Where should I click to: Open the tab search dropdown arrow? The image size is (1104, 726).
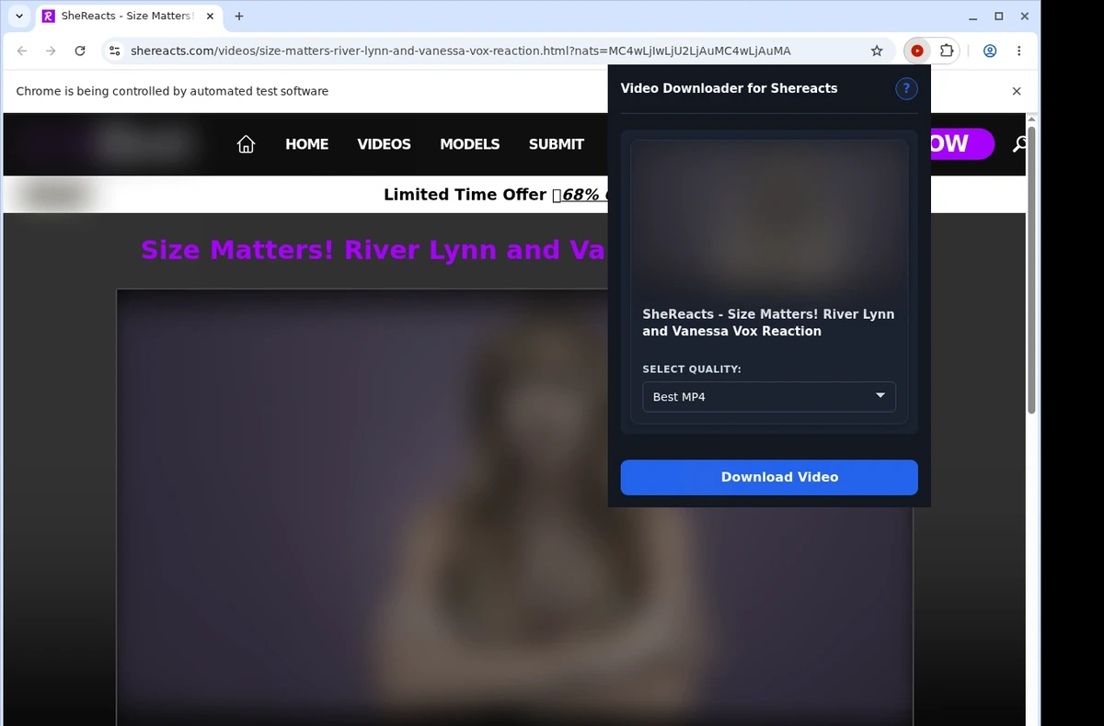coord(19,16)
